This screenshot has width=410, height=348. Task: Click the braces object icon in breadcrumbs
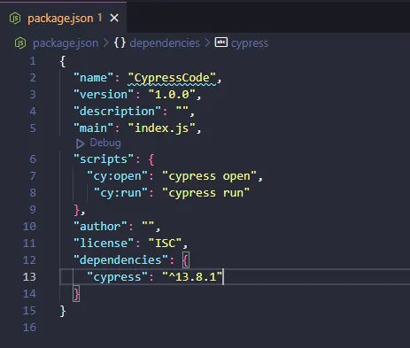120,43
